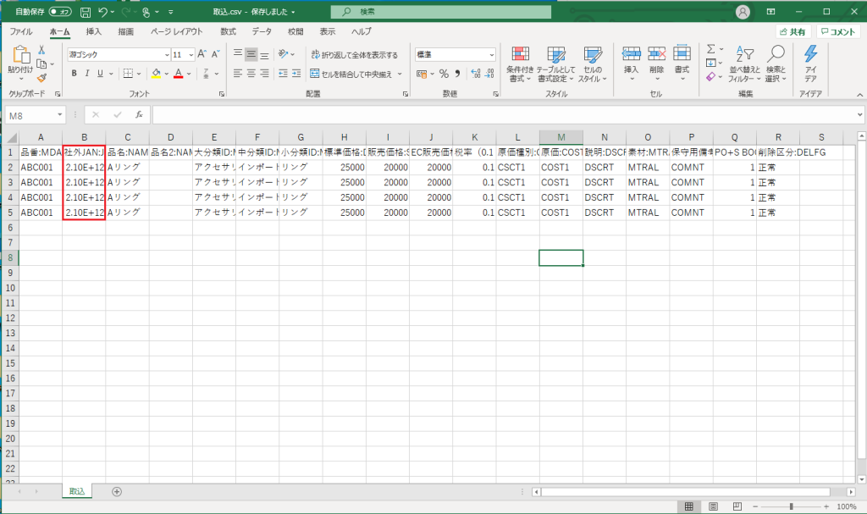Click the AutoSum sigma icon

(711, 49)
